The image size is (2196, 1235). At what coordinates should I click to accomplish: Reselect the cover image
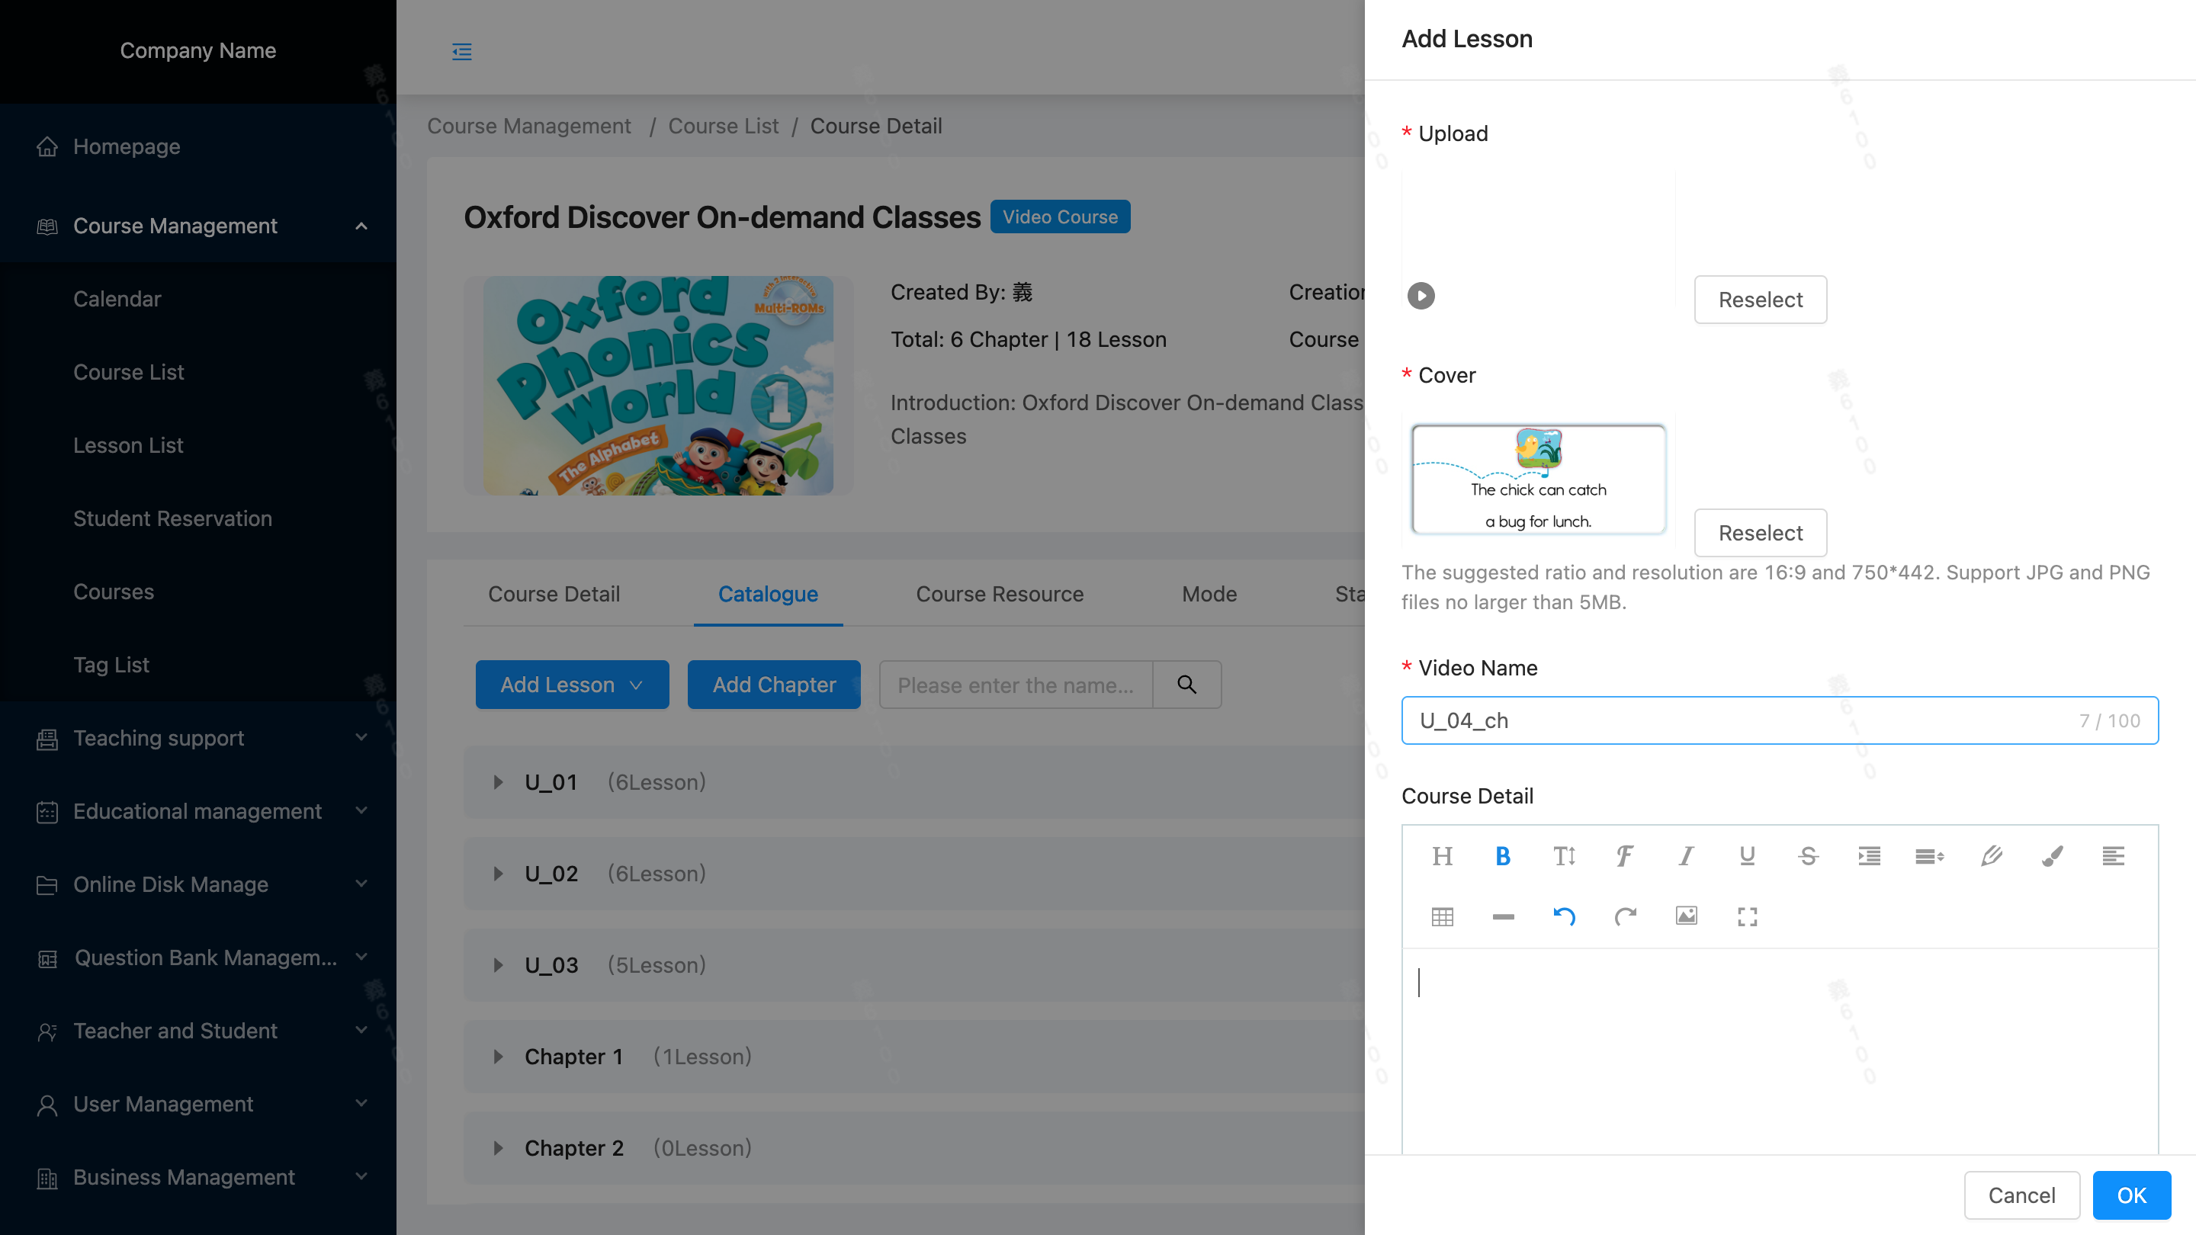(x=1760, y=533)
